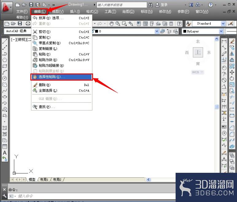Open the 格式(O) menu
The height and width of the screenshot is (202, 237).
[x=92, y=11]
